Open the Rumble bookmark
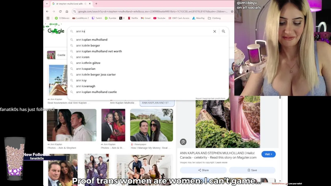 click(x=110, y=18)
